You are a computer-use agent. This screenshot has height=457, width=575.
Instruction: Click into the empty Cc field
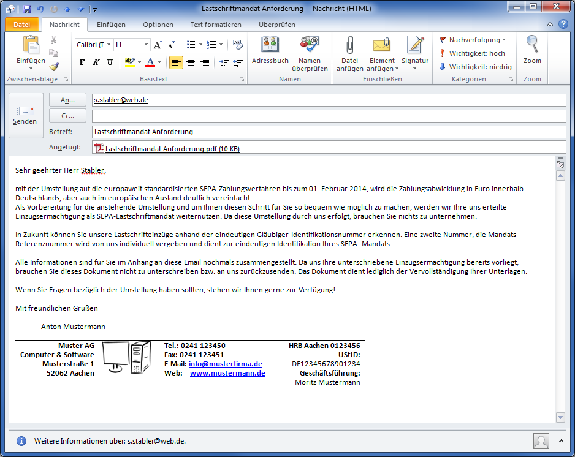[x=329, y=116]
